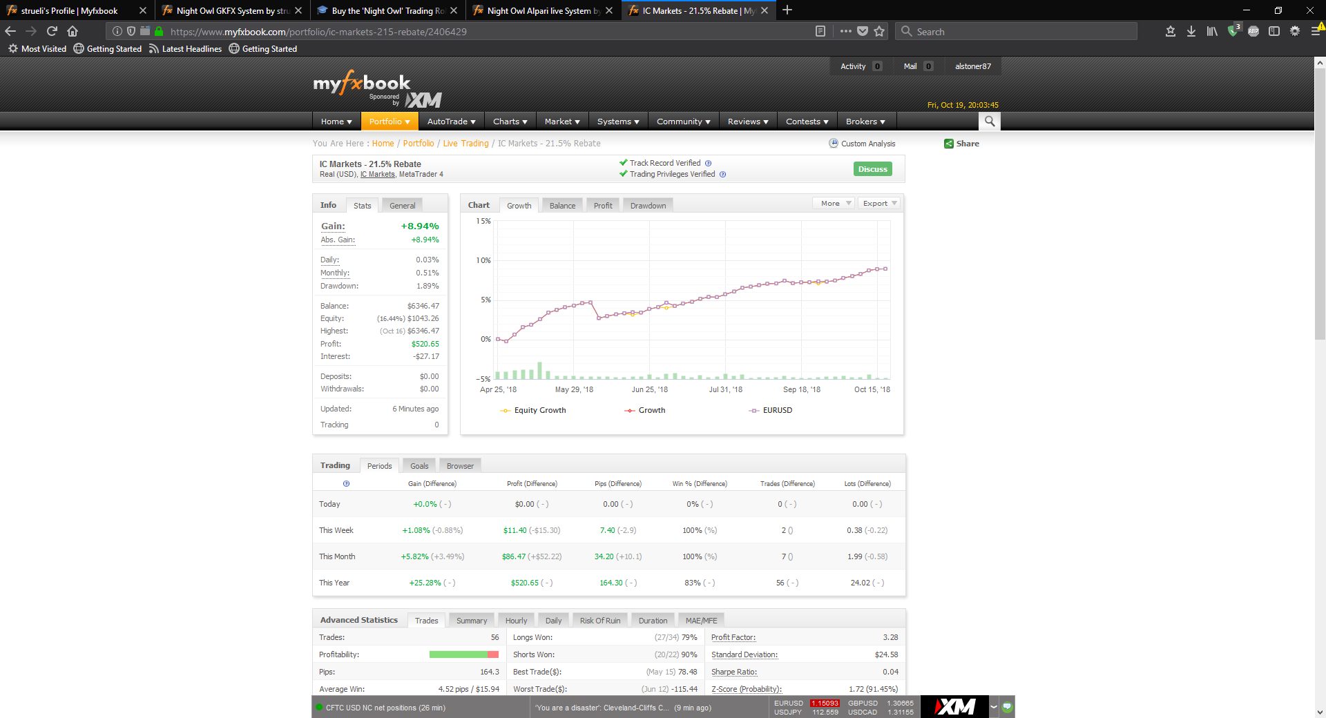Go back with the browser back arrow

coord(10,31)
